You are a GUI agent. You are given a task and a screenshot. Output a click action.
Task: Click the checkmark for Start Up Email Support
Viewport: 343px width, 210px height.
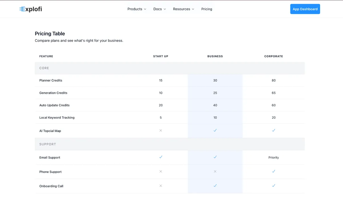(160, 157)
